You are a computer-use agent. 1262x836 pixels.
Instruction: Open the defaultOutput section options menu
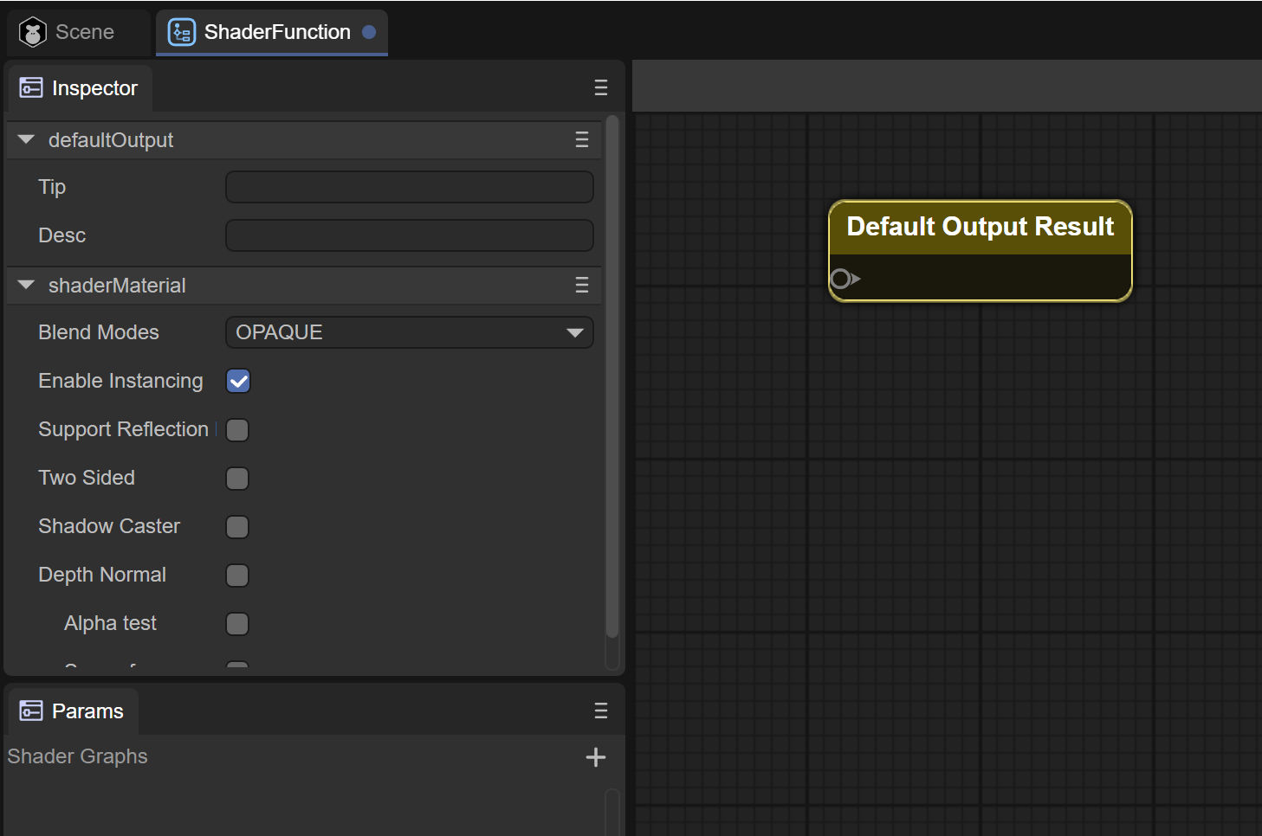click(582, 140)
